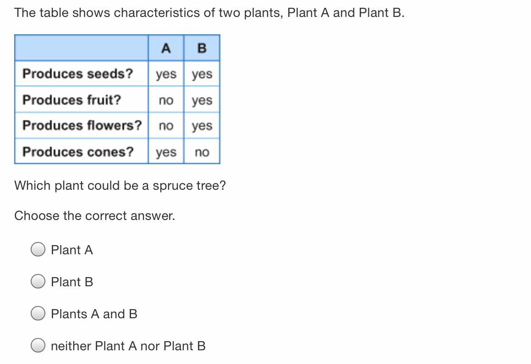Click the Produces fruit? row label

[x=71, y=100]
